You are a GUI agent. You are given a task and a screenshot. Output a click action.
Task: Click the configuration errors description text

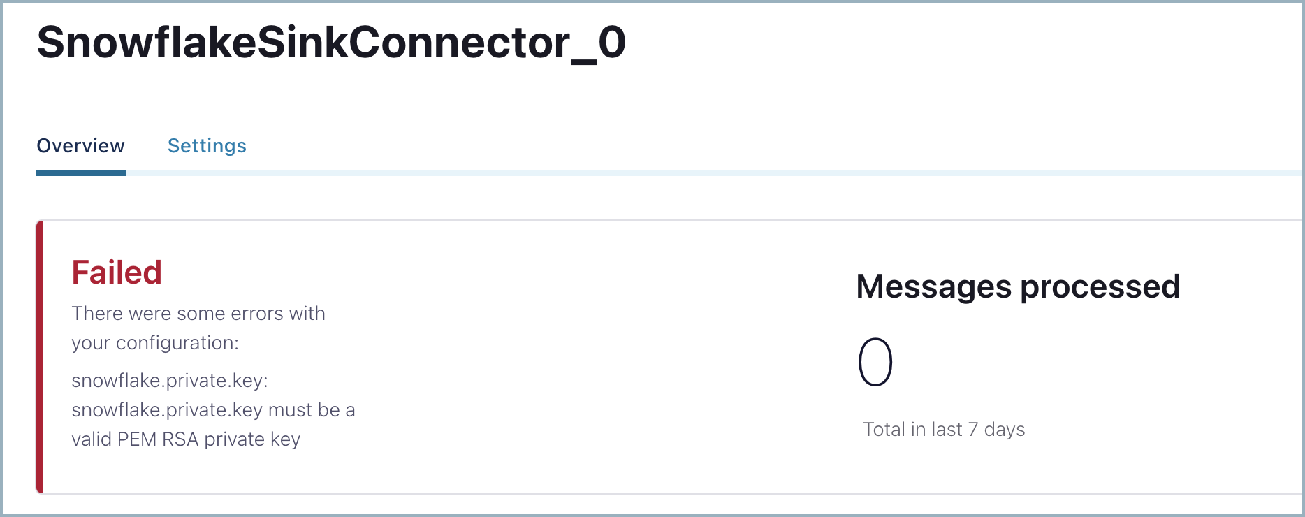click(198, 328)
